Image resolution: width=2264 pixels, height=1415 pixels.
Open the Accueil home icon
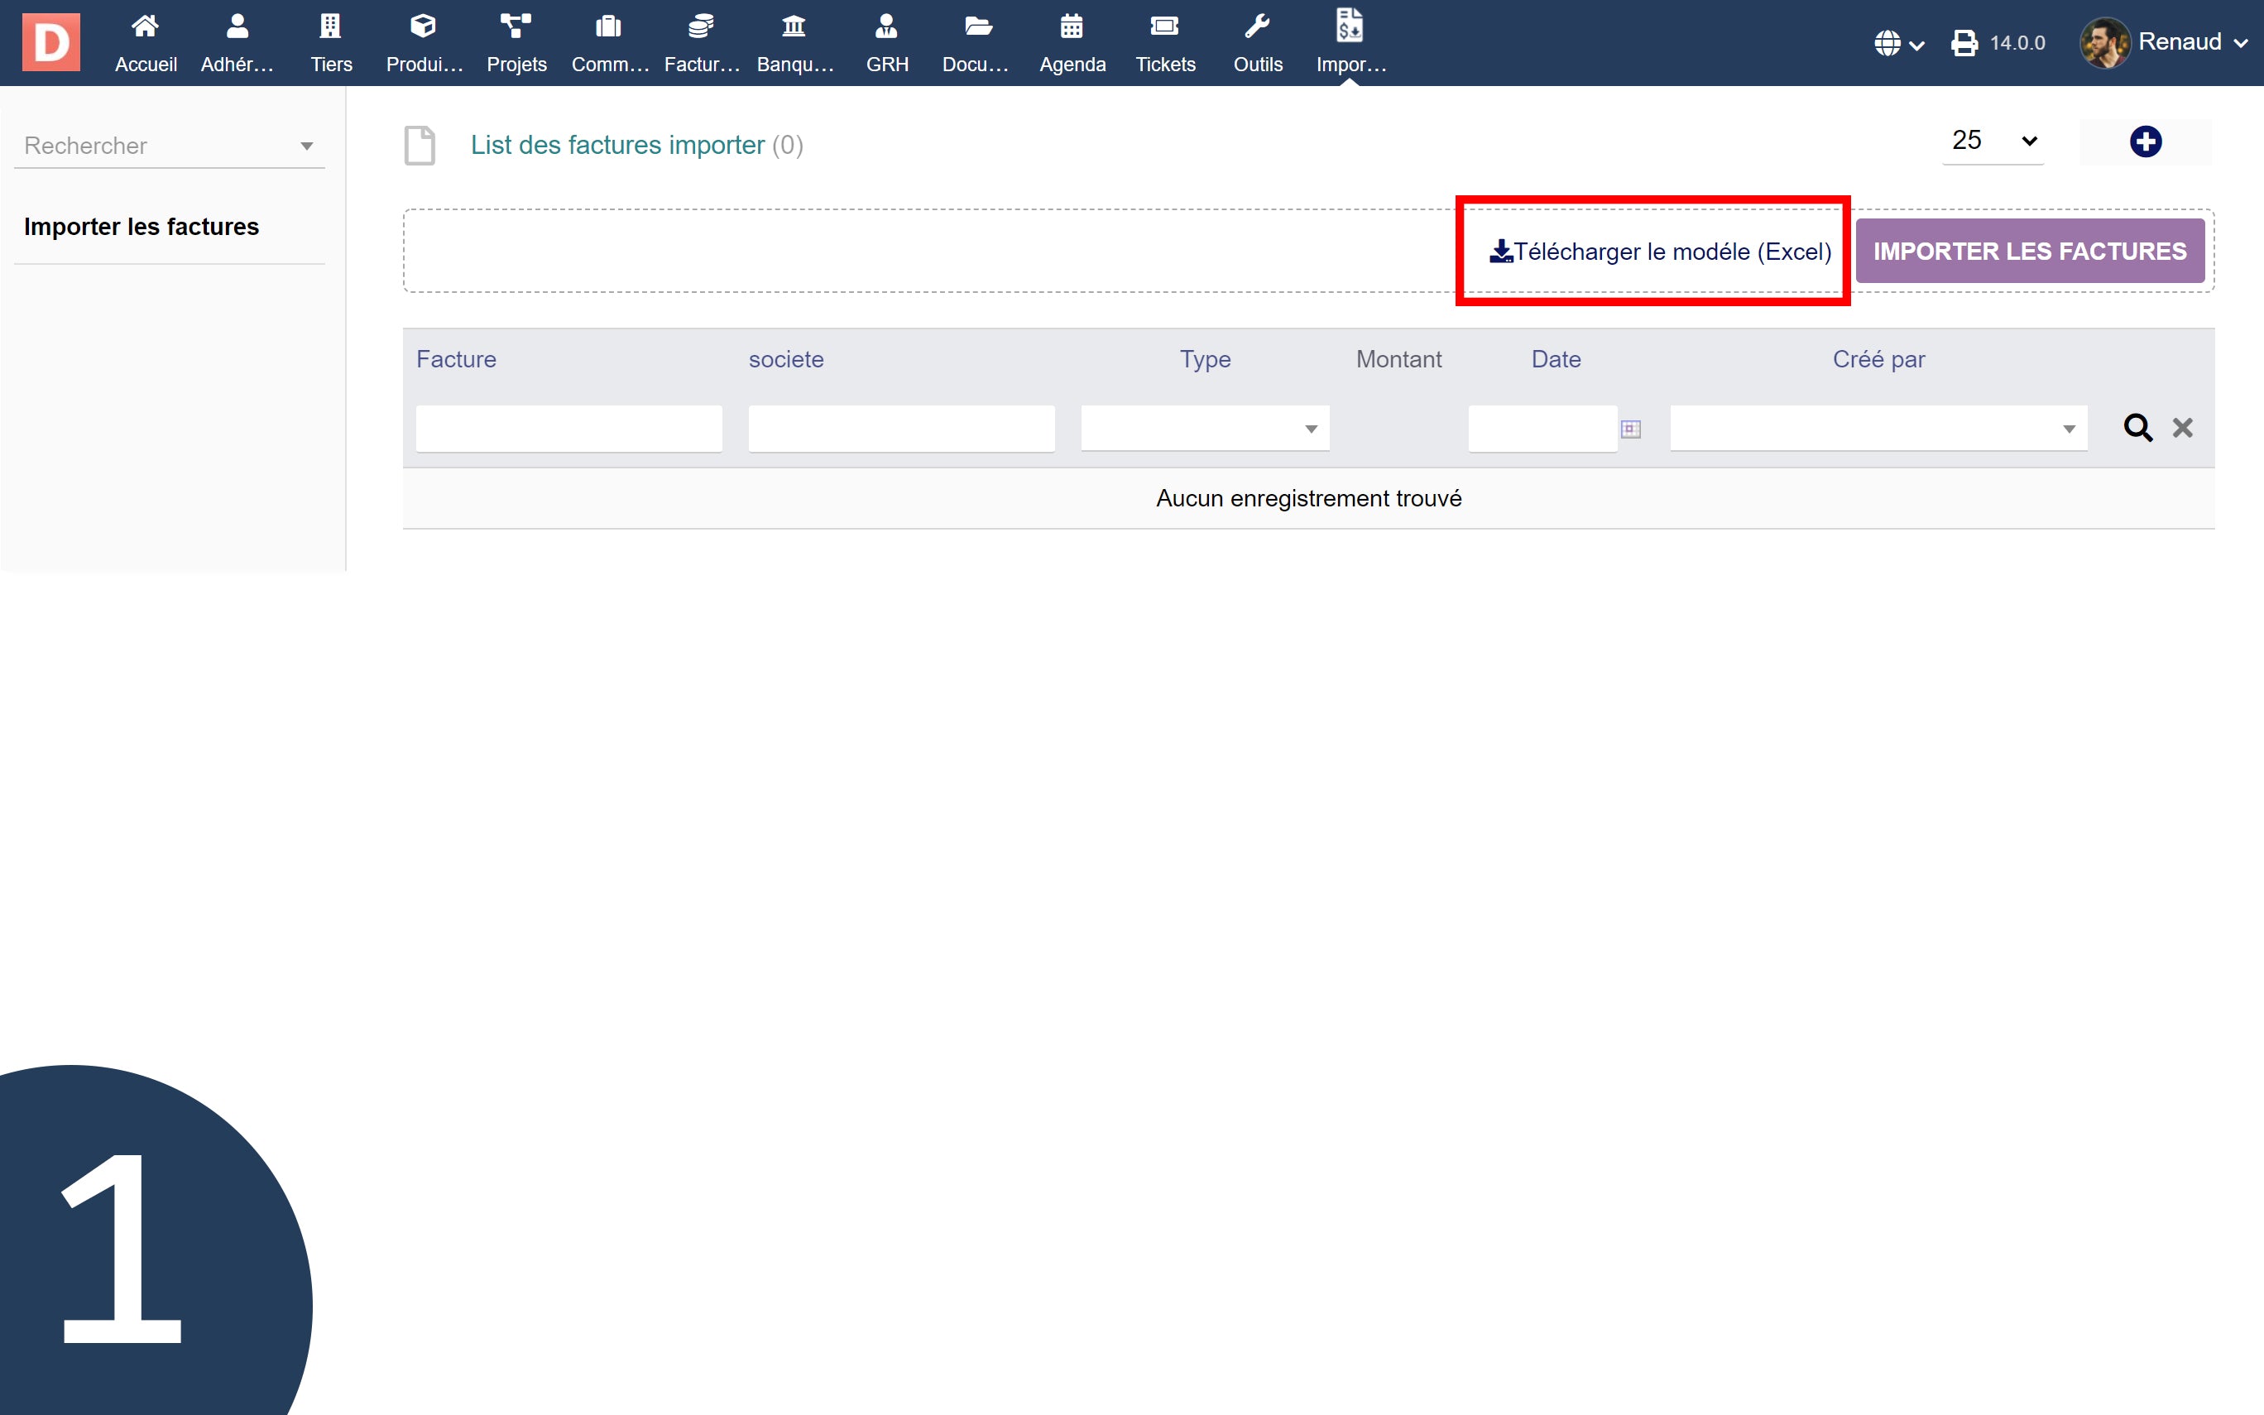[x=145, y=27]
